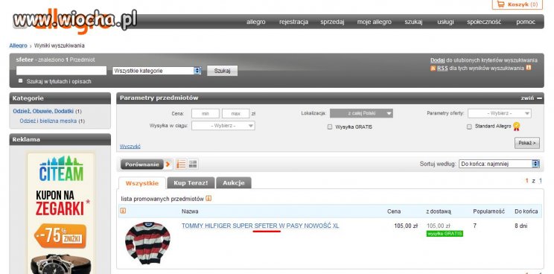This screenshot has height=274, width=554.
Task: Open Odzież i bielizna męska subcategory
Action: click(48, 121)
